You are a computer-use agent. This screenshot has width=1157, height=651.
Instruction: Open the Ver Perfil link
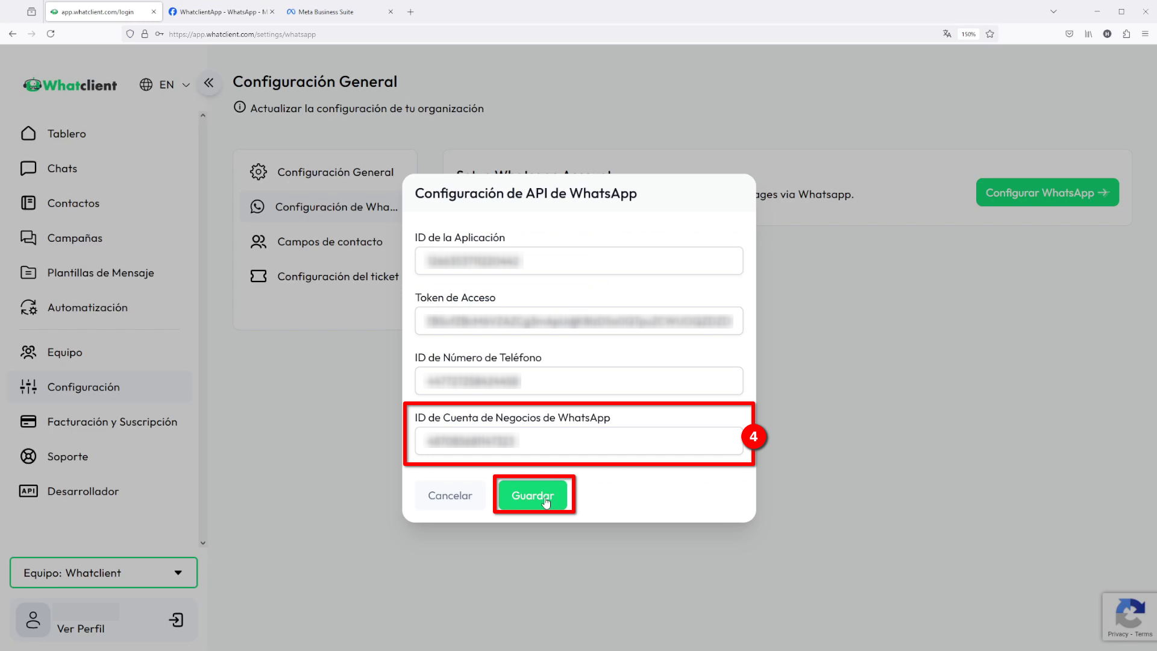point(81,629)
